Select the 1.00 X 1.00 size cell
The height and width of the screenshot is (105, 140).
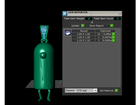pyautogui.click(x=83, y=34)
